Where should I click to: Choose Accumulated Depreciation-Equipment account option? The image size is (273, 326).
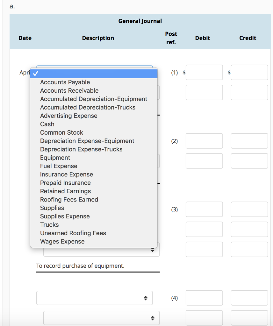[93, 99]
